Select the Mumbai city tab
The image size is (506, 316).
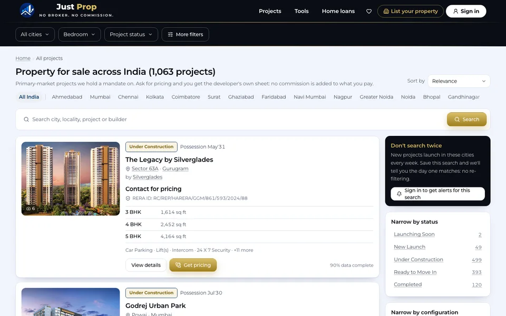pyautogui.click(x=100, y=97)
